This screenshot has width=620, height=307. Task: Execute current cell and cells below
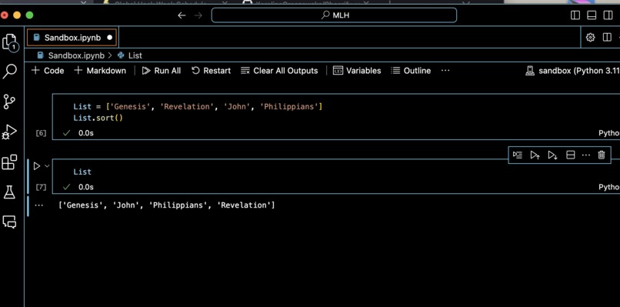pos(552,155)
